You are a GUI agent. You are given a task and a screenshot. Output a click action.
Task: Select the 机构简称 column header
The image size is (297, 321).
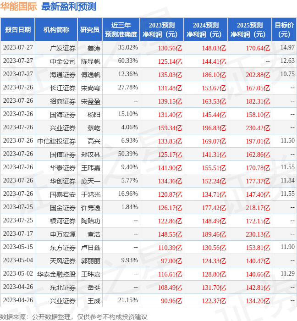pos(56,29)
